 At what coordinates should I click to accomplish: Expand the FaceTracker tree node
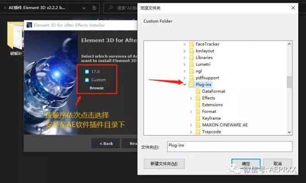tap(185, 44)
